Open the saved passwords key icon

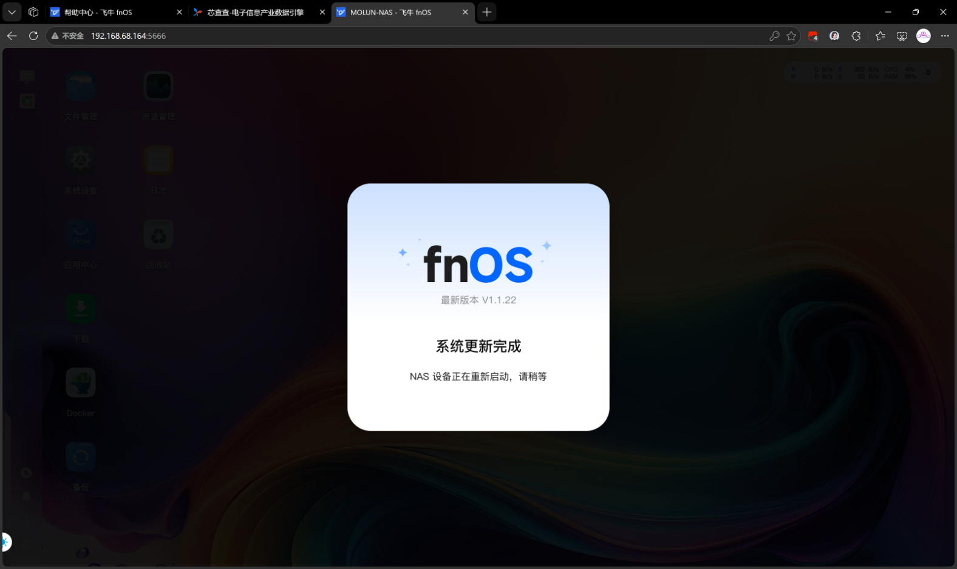click(x=774, y=36)
